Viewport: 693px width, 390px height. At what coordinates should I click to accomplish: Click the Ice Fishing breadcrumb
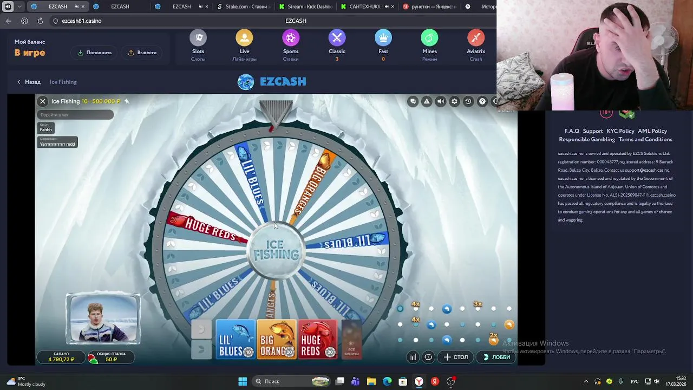coord(63,82)
